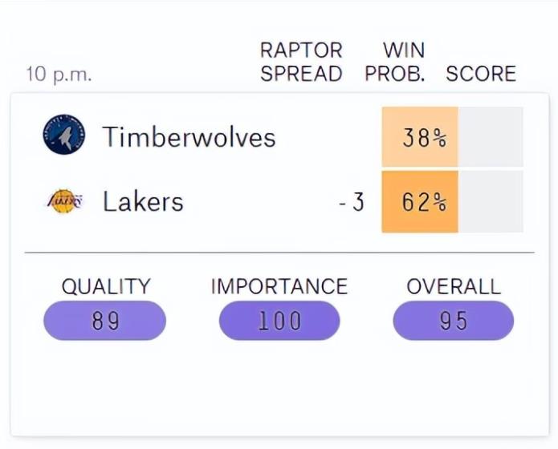The image size is (558, 449).
Task: Select the Timberwolves team name
Action: tap(189, 137)
